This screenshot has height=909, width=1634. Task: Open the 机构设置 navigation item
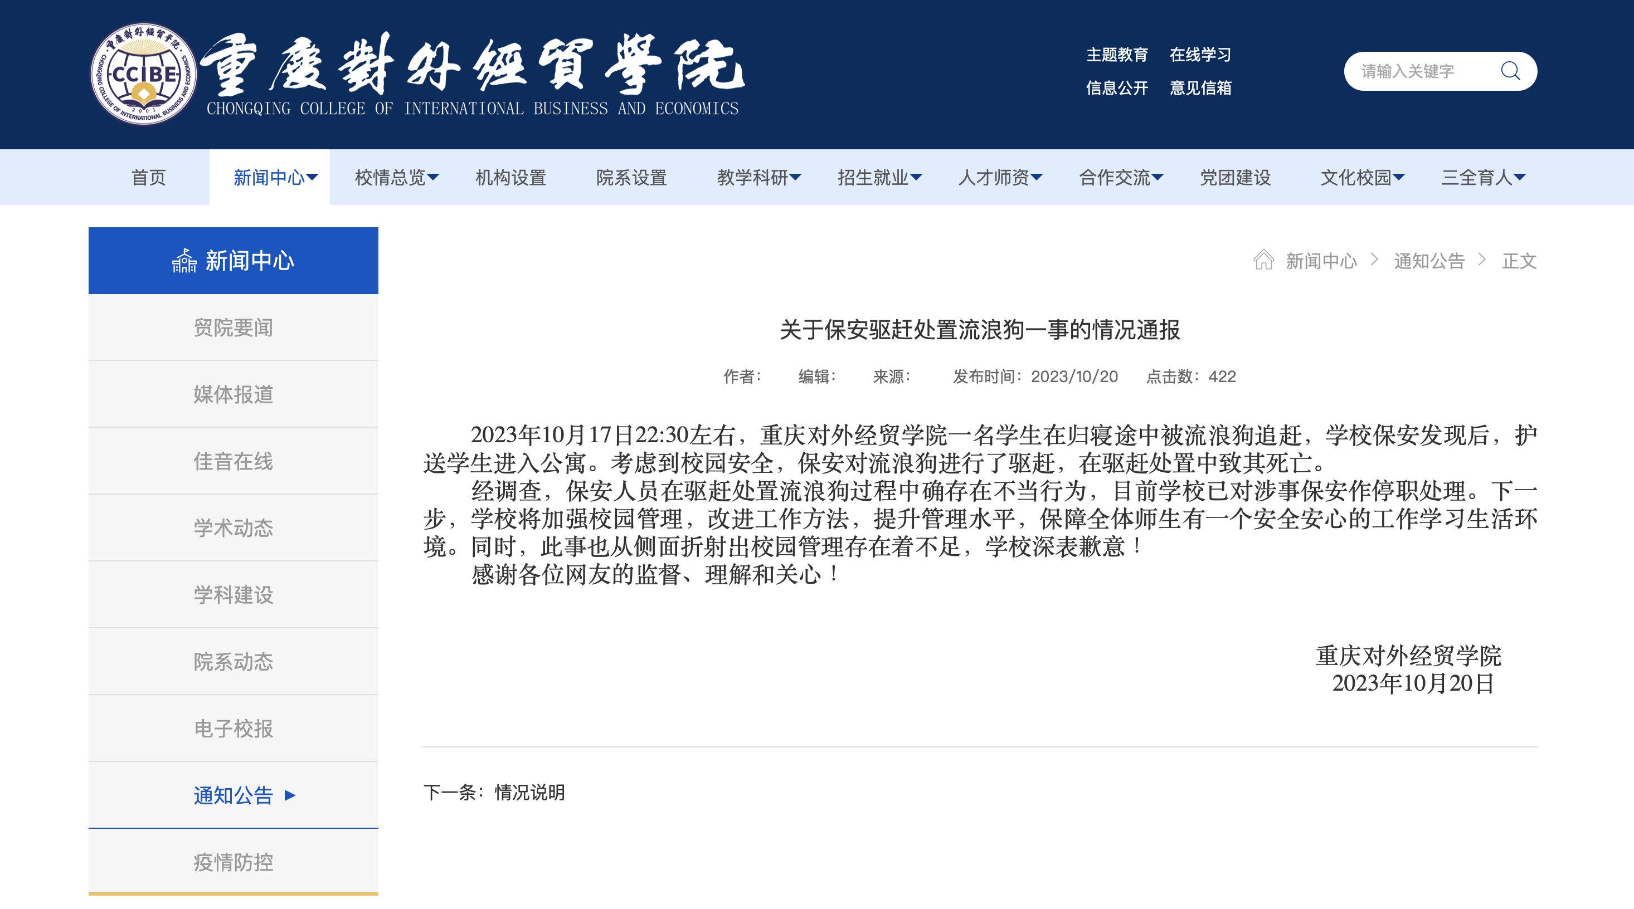[x=510, y=177]
